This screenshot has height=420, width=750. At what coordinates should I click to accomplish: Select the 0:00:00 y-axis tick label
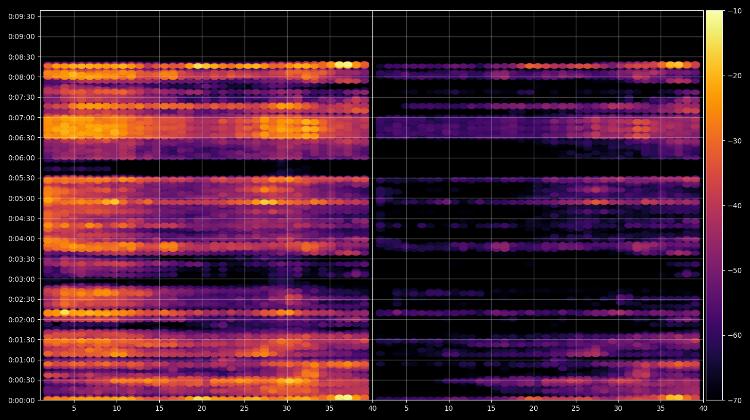(x=22, y=400)
